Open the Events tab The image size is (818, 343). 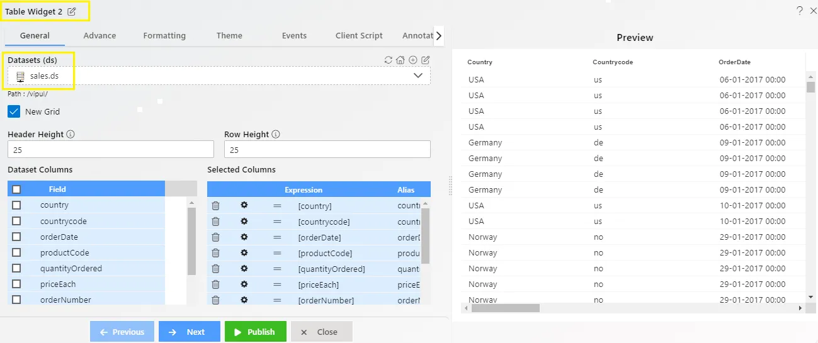pos(294,36)
